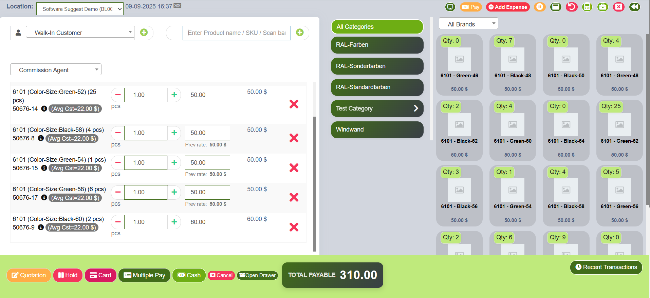650x298 pixels.
Task: Click the Multiple Pay button
Action: 144,275
